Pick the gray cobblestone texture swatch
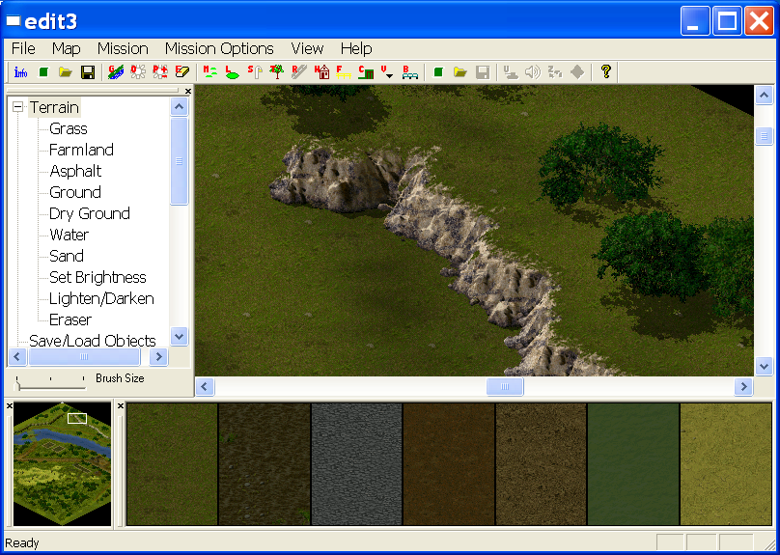 point(356,464)
